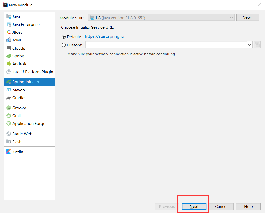Screen dimensions: 265x213
Task: Select Clouds label in the list
Action: [19, 48]
